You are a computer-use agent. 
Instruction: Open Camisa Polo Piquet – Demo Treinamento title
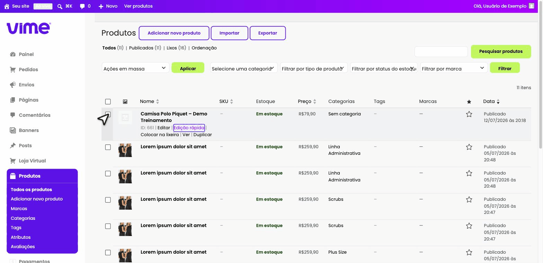point(174,117)
